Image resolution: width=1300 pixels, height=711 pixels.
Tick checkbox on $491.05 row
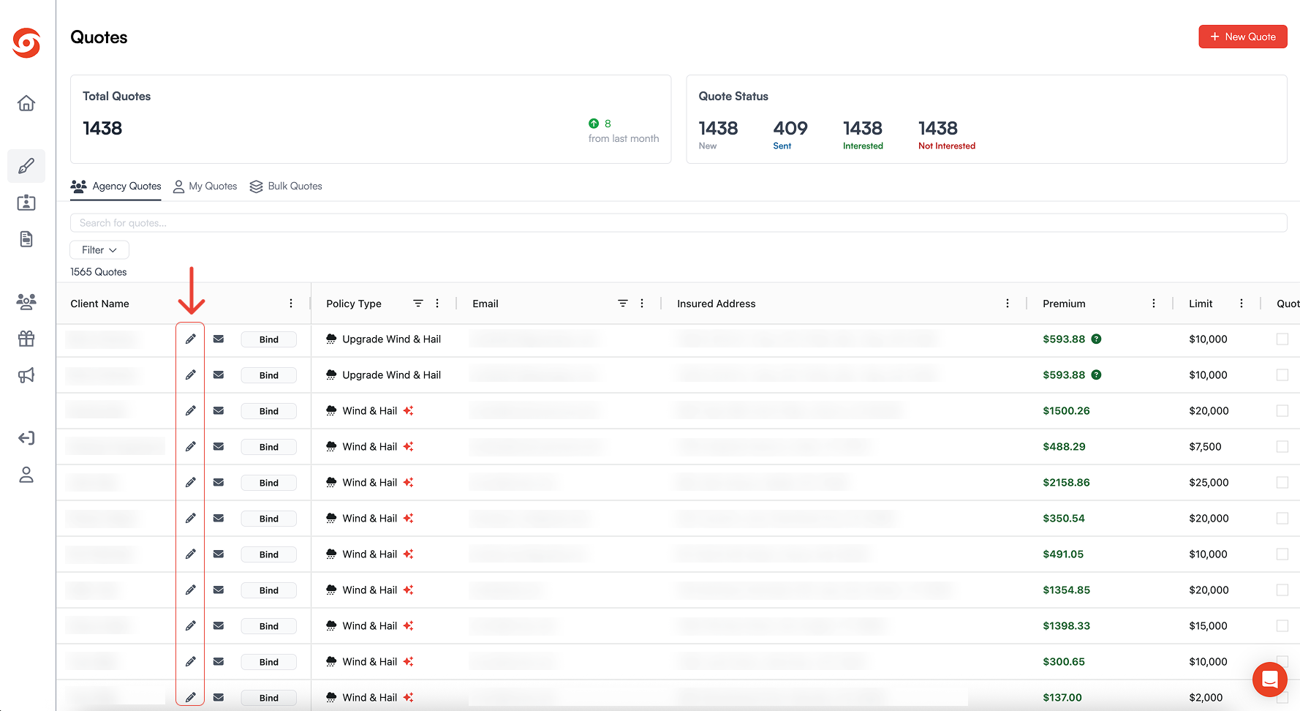pyautogui.click(x=1282, y=554)
